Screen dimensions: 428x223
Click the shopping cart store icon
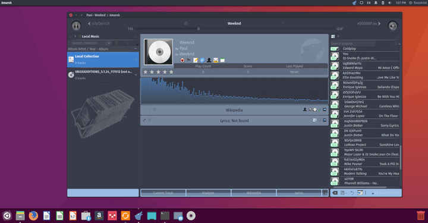(x=216, y=60)
